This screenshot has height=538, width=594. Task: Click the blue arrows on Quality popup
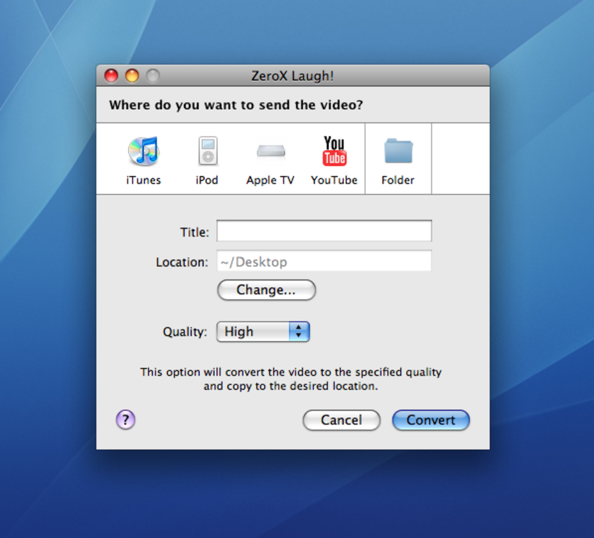click(x=299, y=332)
